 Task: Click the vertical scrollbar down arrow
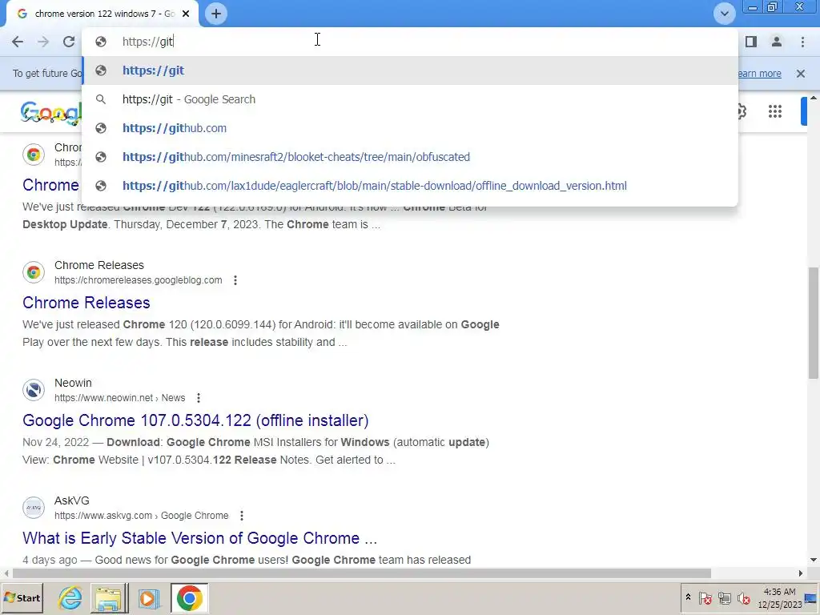[814, 560]
